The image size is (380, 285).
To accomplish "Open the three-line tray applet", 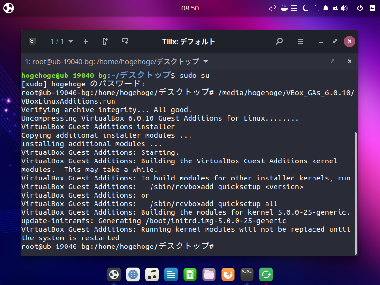I will (x=294, y=8).
